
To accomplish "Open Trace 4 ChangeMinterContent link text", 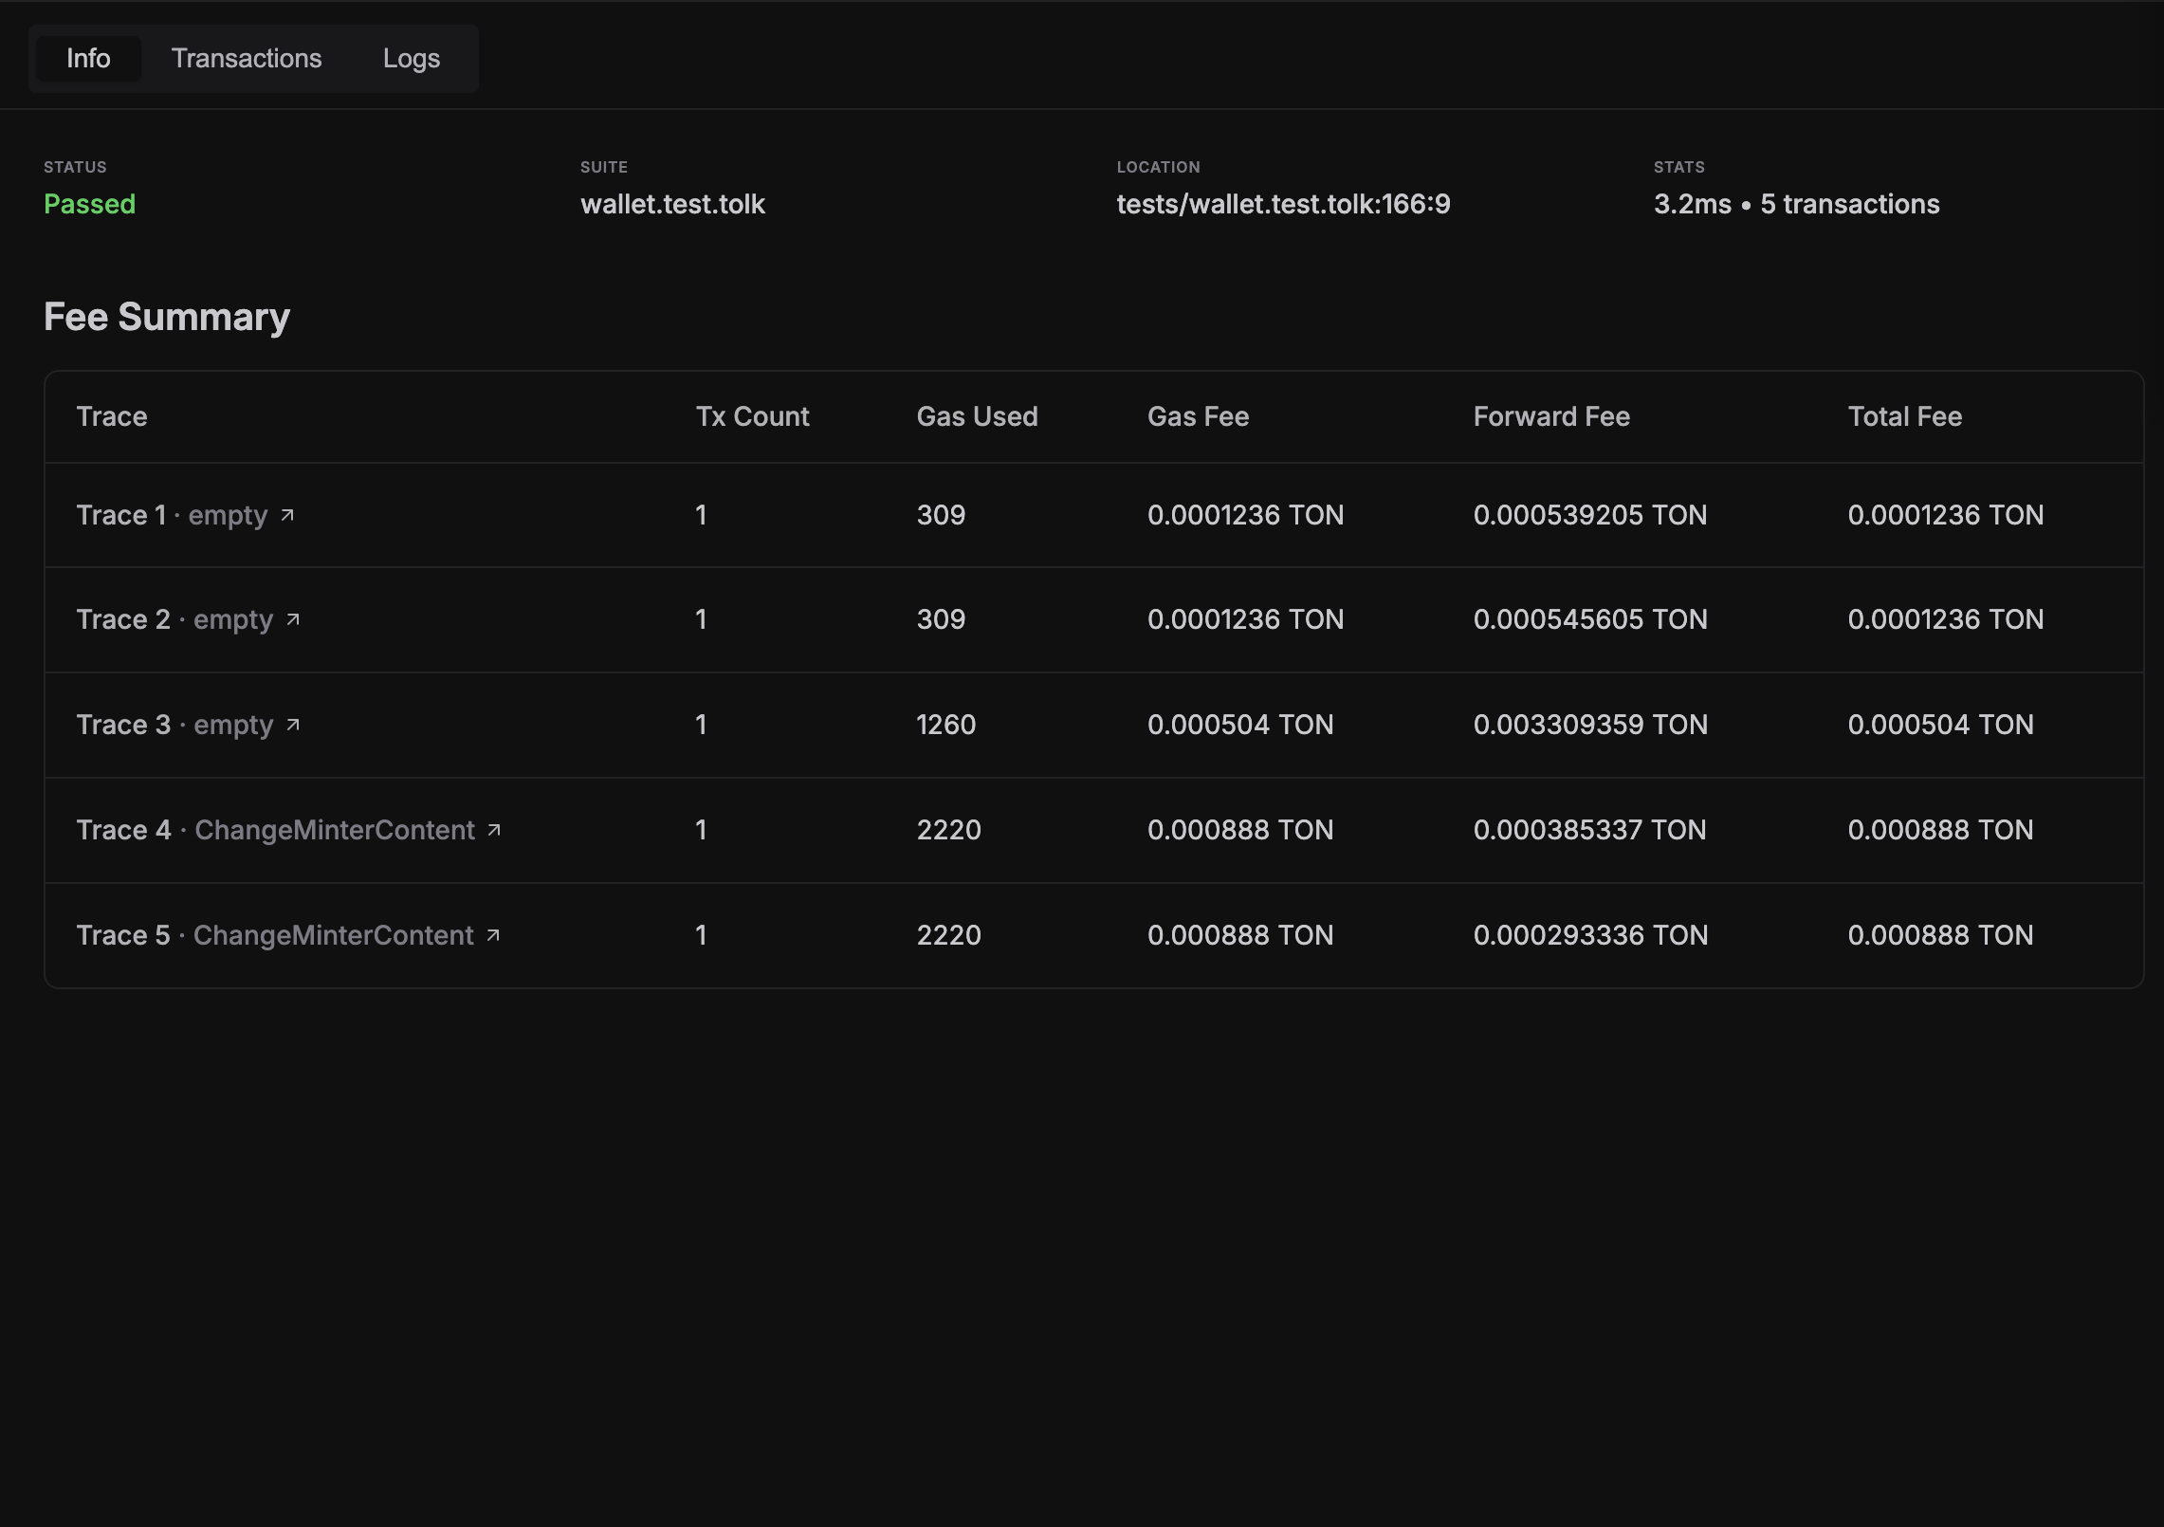I will point(334,830).
